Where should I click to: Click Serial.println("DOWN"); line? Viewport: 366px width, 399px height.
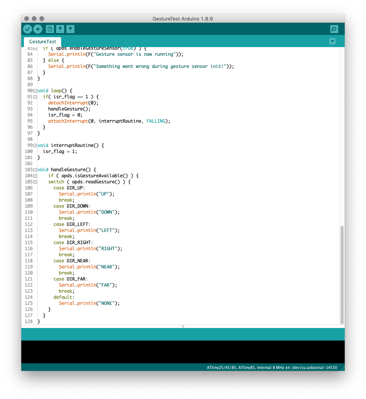89,212
